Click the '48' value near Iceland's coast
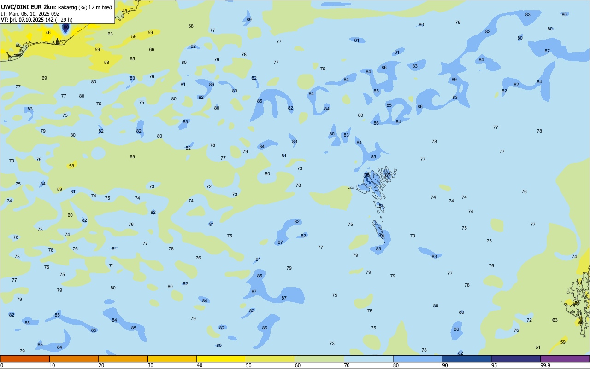 (x=124, y=11)
